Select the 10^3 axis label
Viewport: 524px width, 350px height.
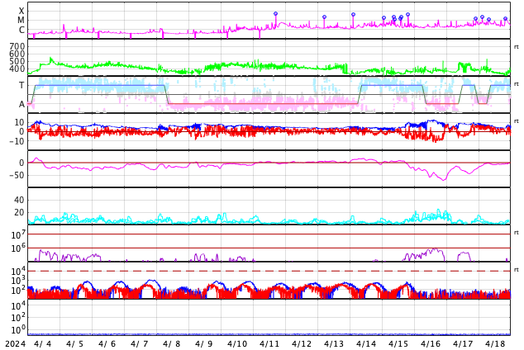[17, 281]
